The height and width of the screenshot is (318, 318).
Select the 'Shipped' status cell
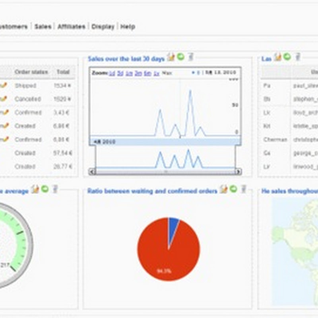coord(25,85)
